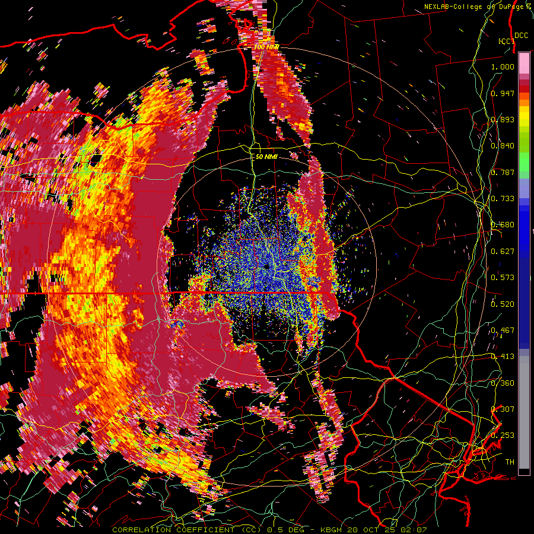Click the bright green segment of color bar

click(524, 162)
